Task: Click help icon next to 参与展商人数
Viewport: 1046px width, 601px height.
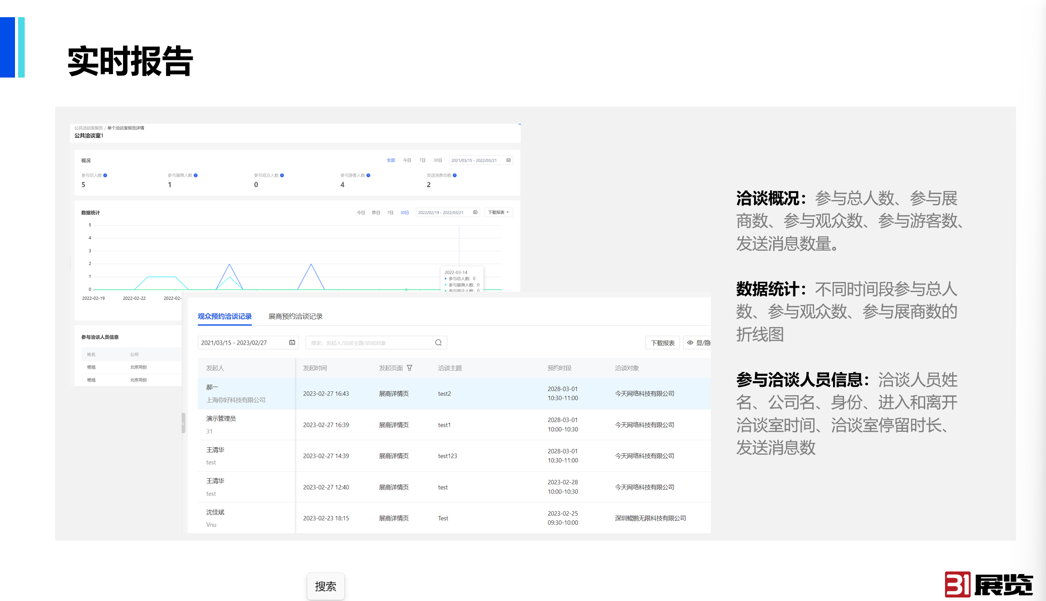Action: point(196,175)
